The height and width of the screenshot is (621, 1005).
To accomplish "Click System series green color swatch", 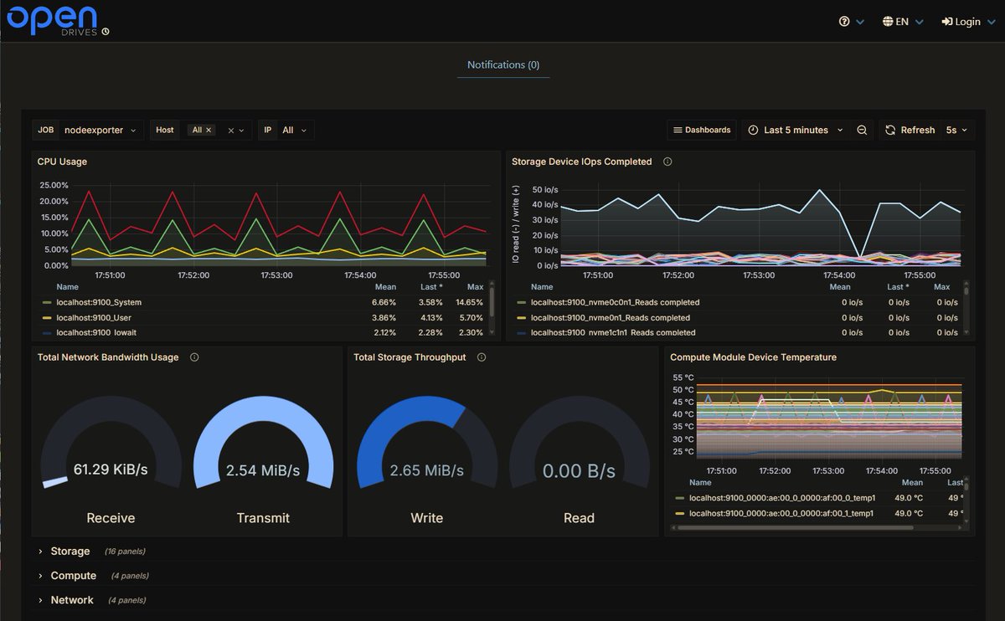I will (x=46, y=302).
